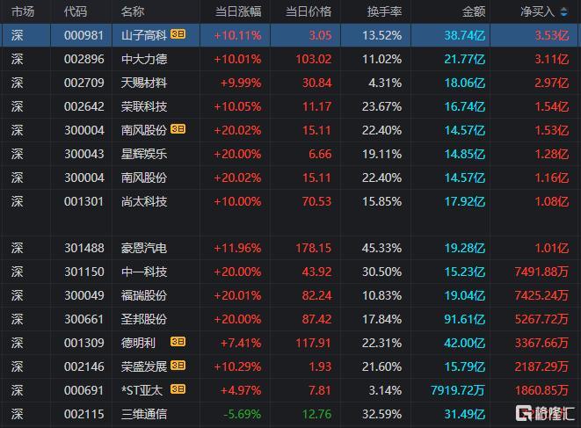Click price 12.76

pyautogui.click(x=316, y=414)
